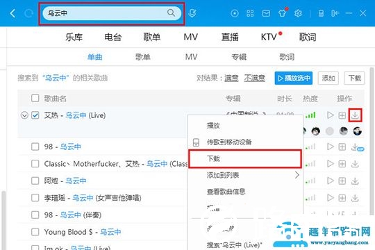Toggle the select-all checkbox beside 歌曲名

click(35, 98)
